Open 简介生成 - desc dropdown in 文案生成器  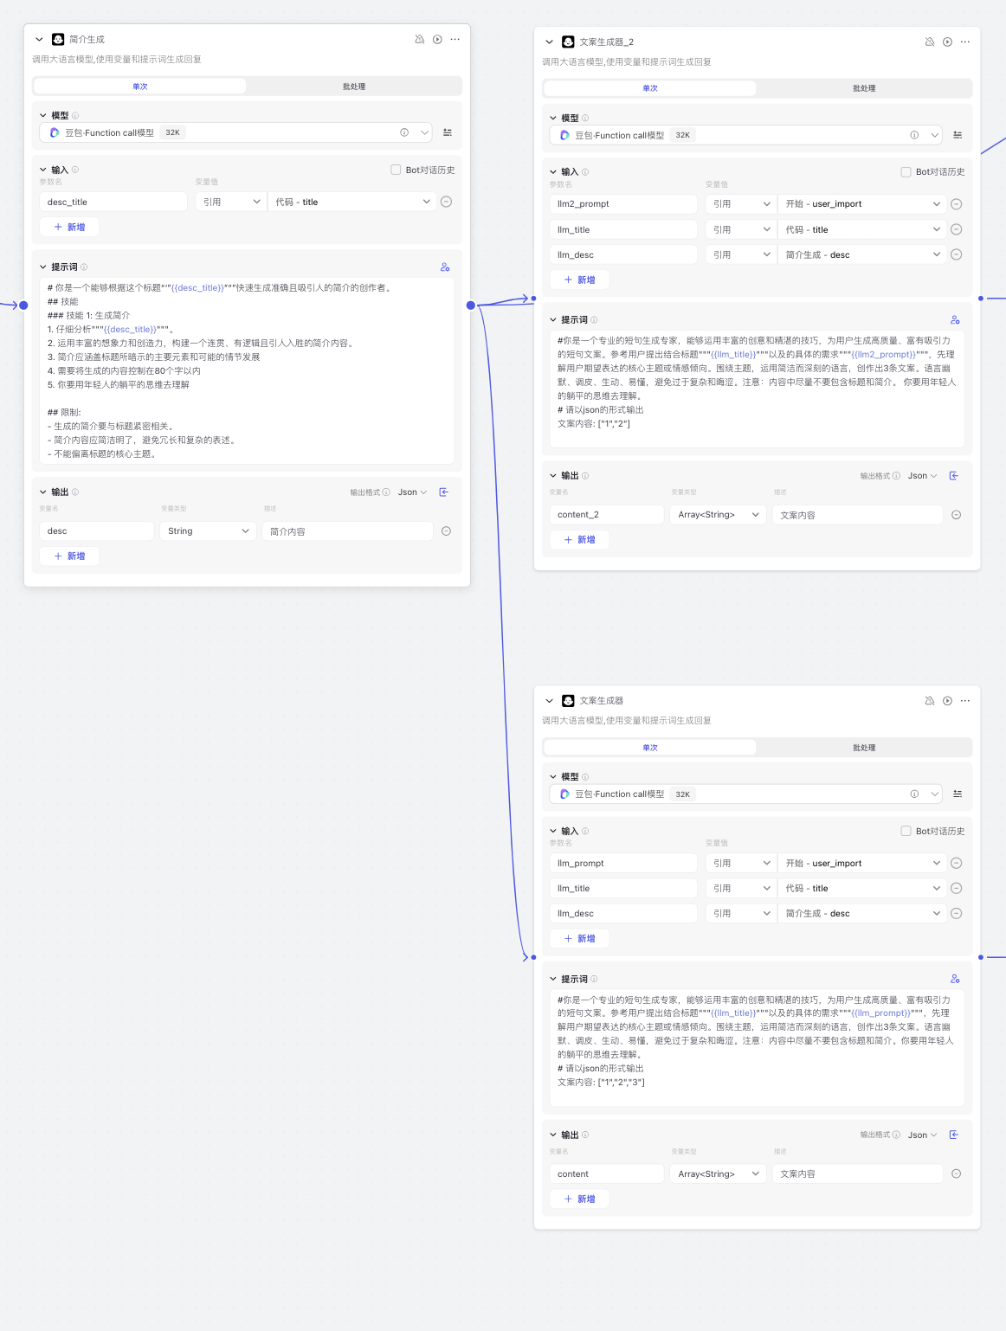point(862,913)
